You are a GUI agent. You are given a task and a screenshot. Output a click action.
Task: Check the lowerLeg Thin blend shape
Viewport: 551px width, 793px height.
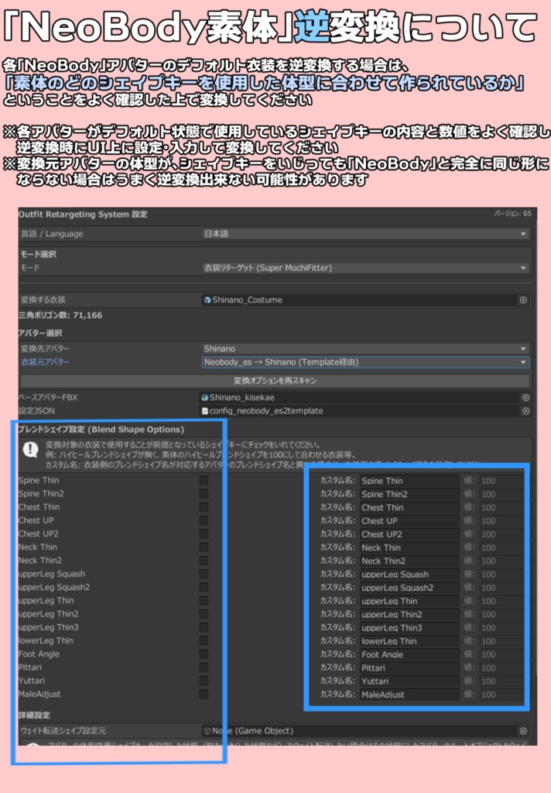[x=204, y=640]
